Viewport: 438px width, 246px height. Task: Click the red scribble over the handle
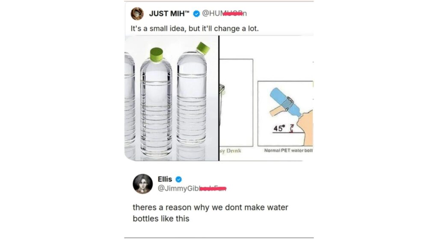point(233,14)
